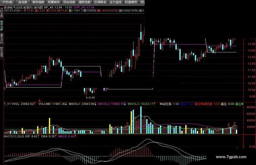Open the 盯盘精灵 tab
The height and width of the screenshot is (165, 256).
(x=131, y=2)
